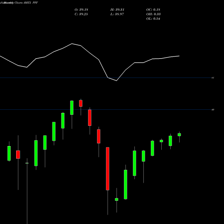Click the open price 'O: 39.18'

81,10
